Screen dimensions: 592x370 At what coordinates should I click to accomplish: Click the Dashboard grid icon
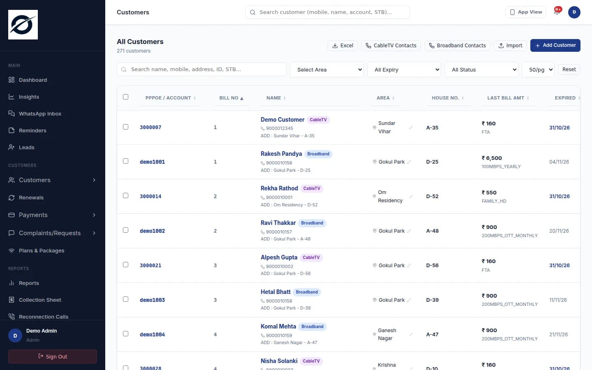12,80
